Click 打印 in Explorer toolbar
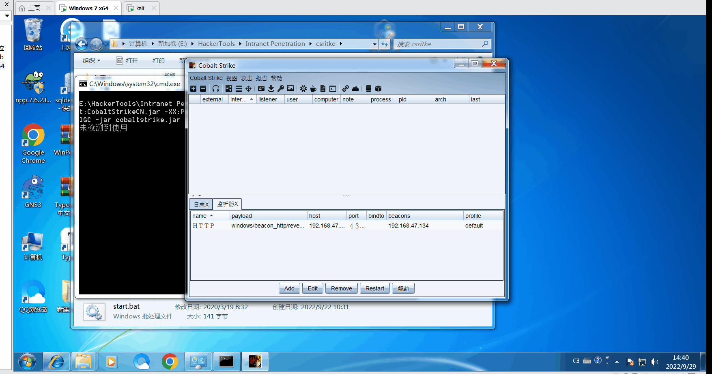 click(159, 60)
